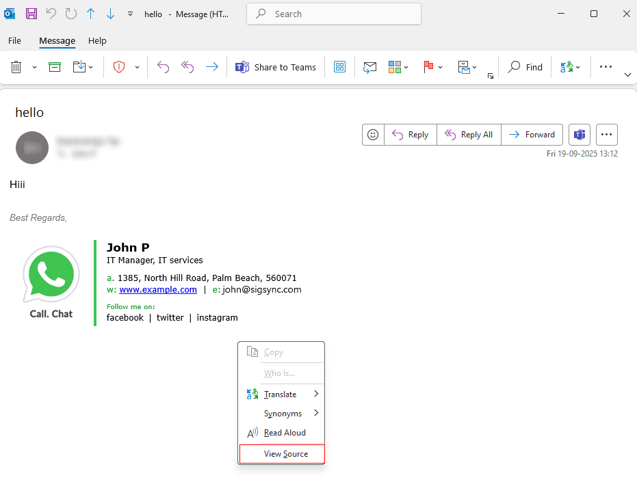Open the Teams icon beside Forward

[579, 135]
